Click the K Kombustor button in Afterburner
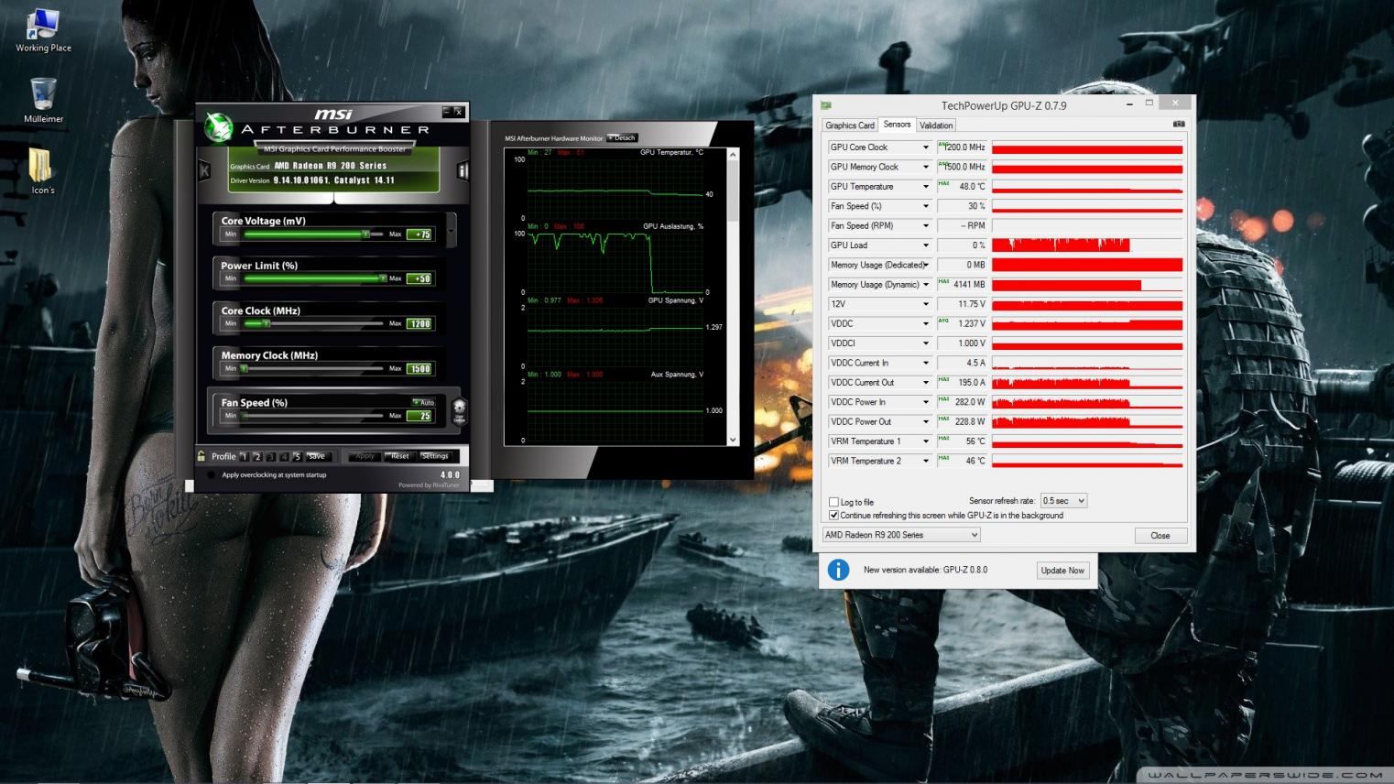 [205, 170]
